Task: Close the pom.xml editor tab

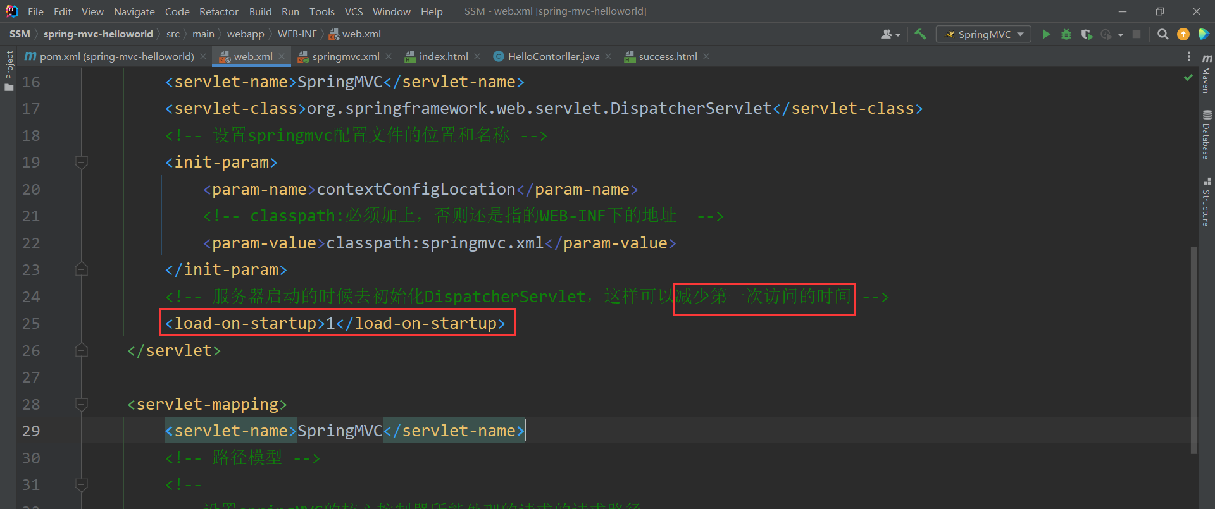Action: pyautogui.click(x=203, y=56)
